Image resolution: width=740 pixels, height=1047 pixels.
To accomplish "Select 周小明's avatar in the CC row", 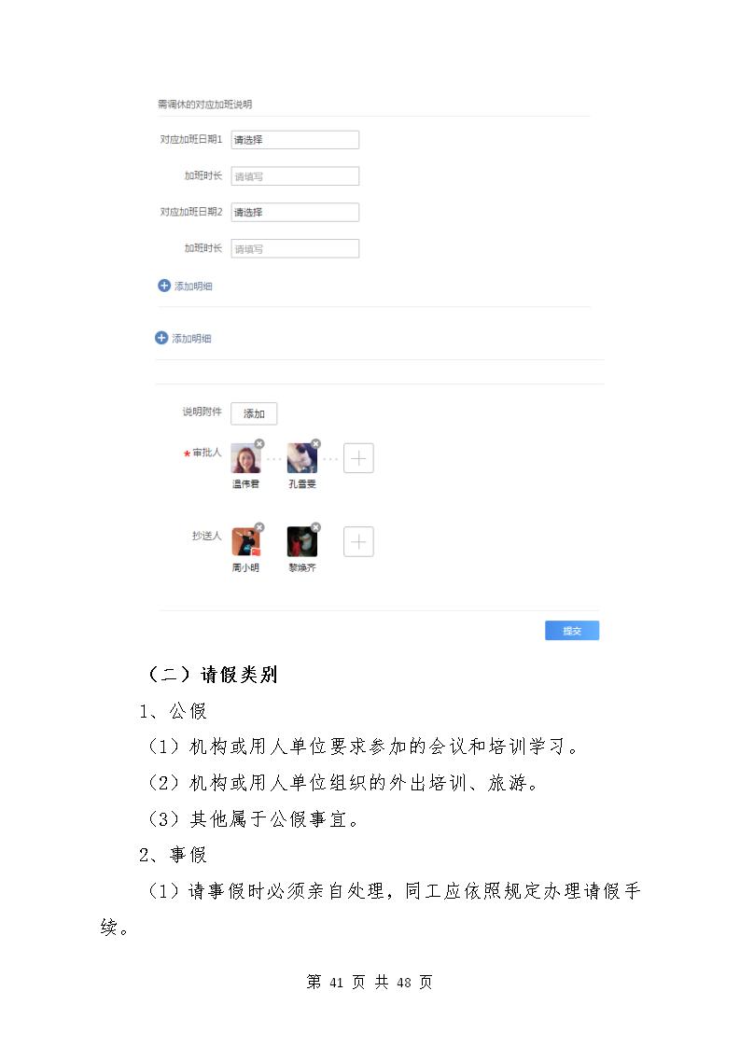I will point(245,541).
